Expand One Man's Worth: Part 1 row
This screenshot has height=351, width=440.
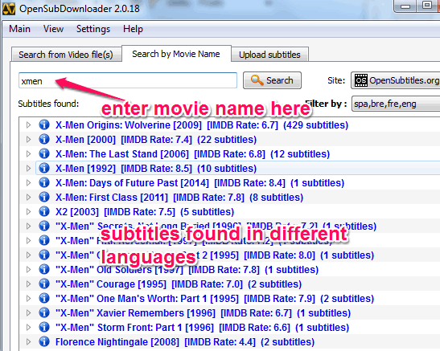[x=28, y=298]
